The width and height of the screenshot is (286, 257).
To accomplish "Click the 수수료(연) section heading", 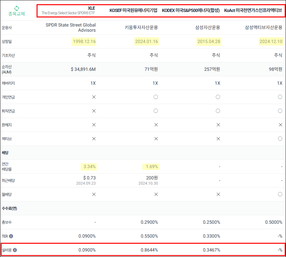I will (x=9, y=208).
